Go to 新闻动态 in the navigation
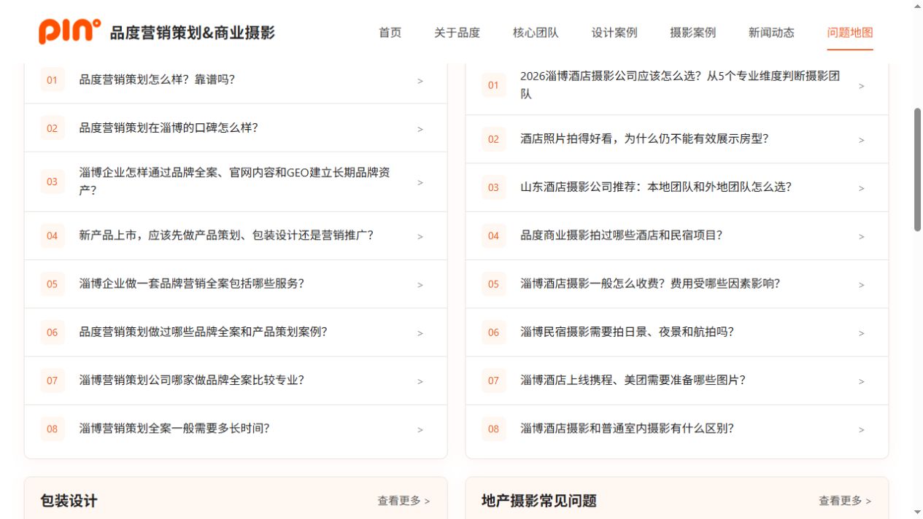 [772, 33]
